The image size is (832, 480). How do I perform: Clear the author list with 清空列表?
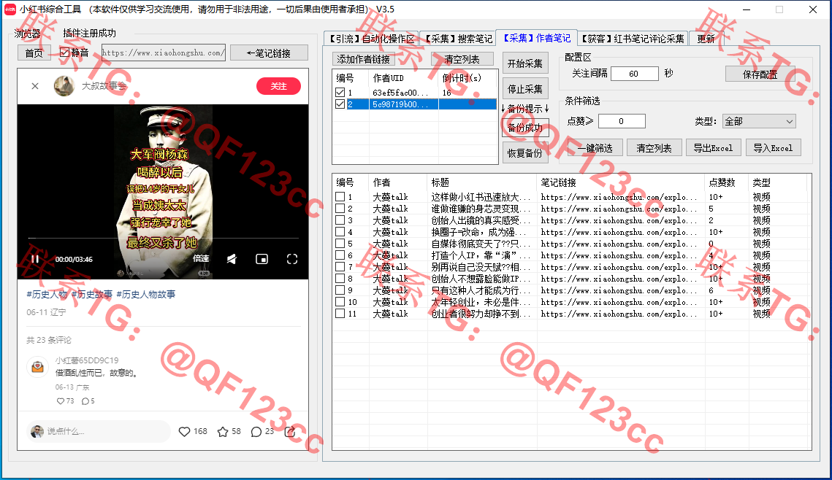[x=462, y=59]
